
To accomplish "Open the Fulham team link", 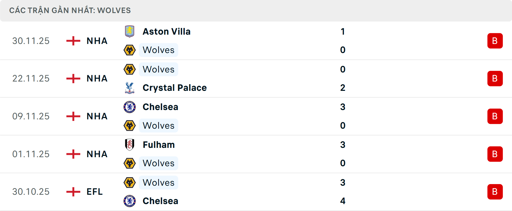I will (159, 145).
